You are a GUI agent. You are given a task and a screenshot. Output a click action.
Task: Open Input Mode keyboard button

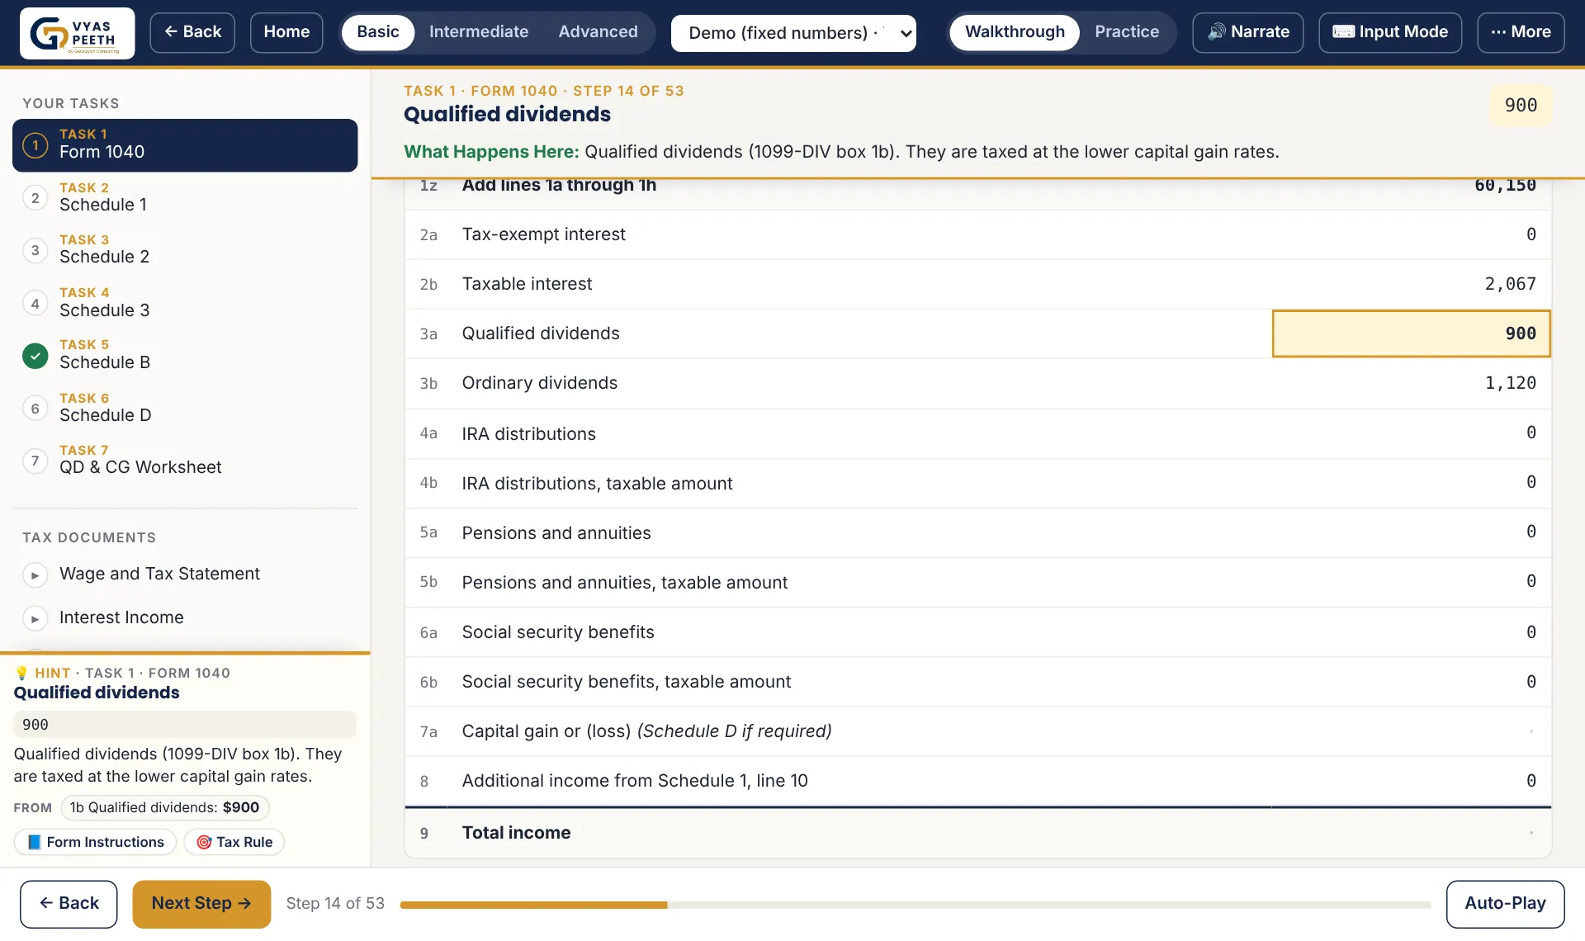(1389, 32)
